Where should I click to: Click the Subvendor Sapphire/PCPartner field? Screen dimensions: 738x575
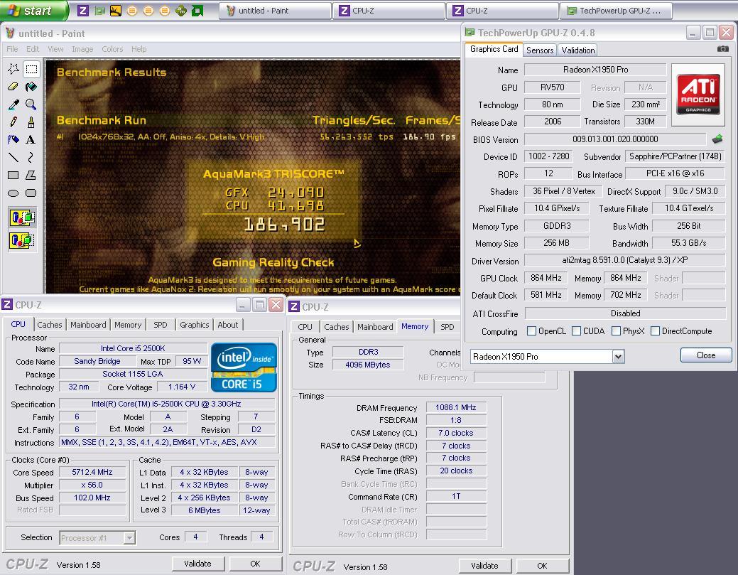click(675, 156)
